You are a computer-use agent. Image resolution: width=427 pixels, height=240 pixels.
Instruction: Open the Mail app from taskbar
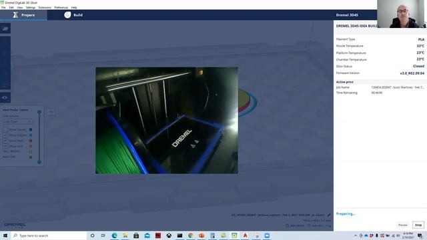pos(147,235)
